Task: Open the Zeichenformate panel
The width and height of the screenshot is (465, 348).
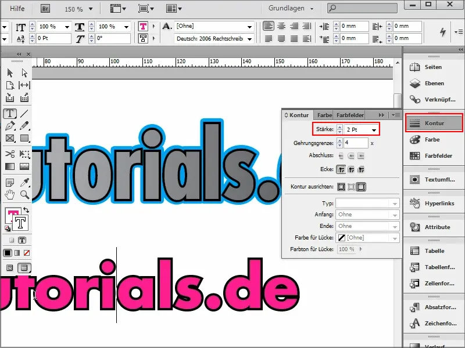Action: [x=434, y=324]
